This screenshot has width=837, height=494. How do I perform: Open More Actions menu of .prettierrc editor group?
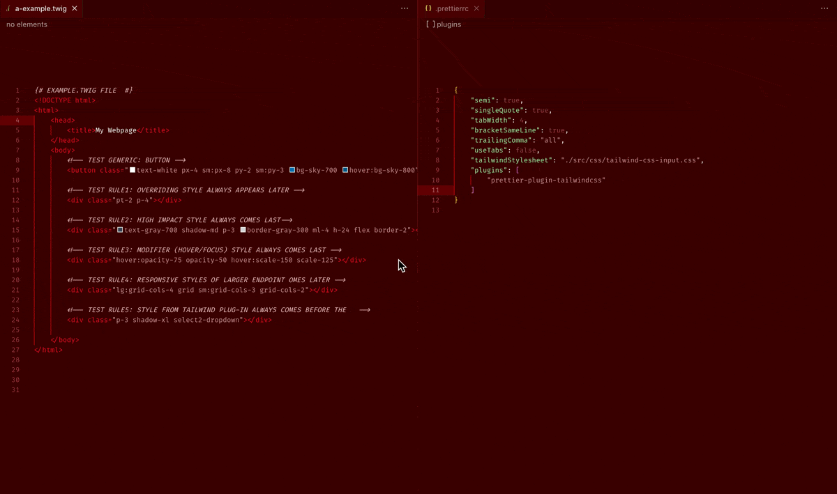824,8
